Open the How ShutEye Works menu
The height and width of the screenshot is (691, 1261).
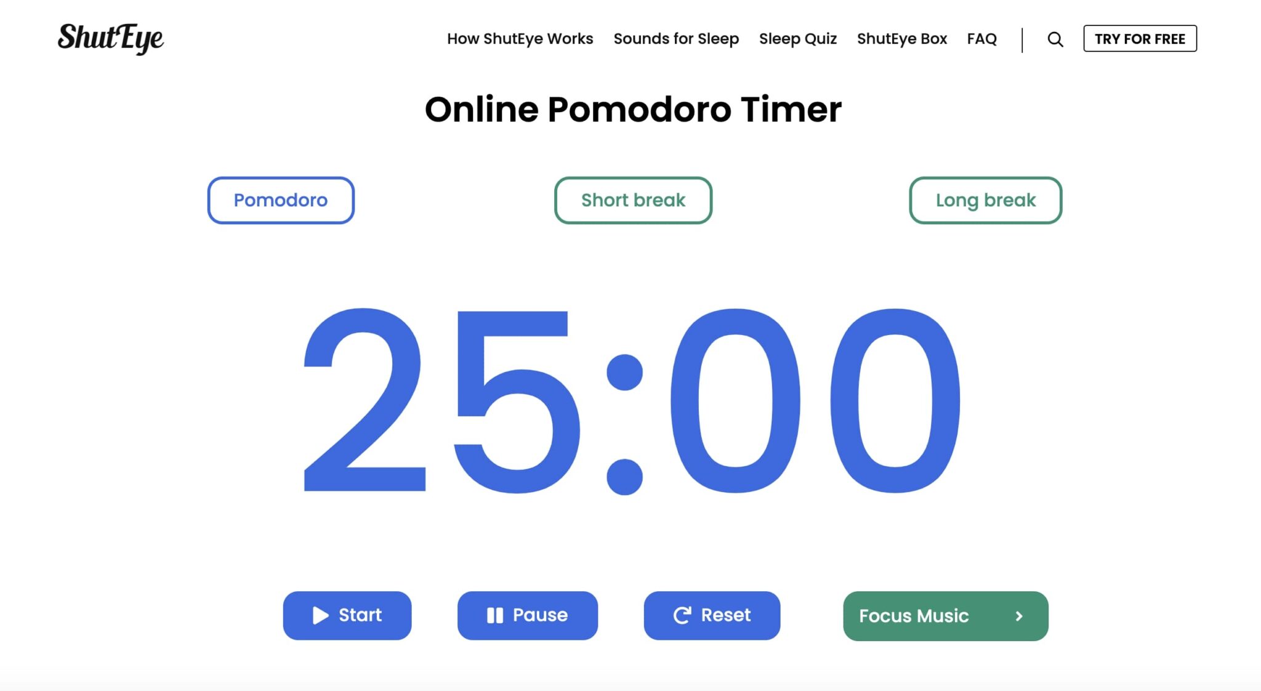point(520,38)
